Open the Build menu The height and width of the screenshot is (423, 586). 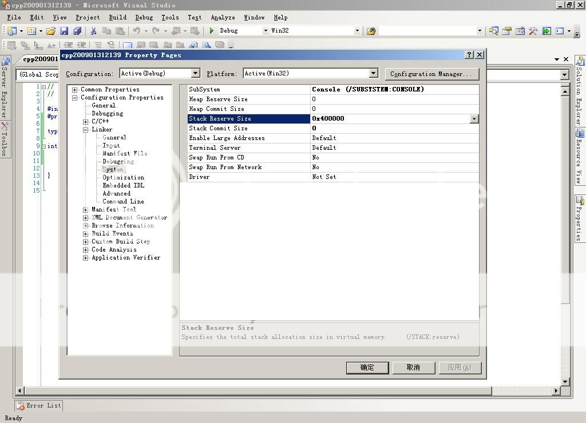tap(117, 17)
